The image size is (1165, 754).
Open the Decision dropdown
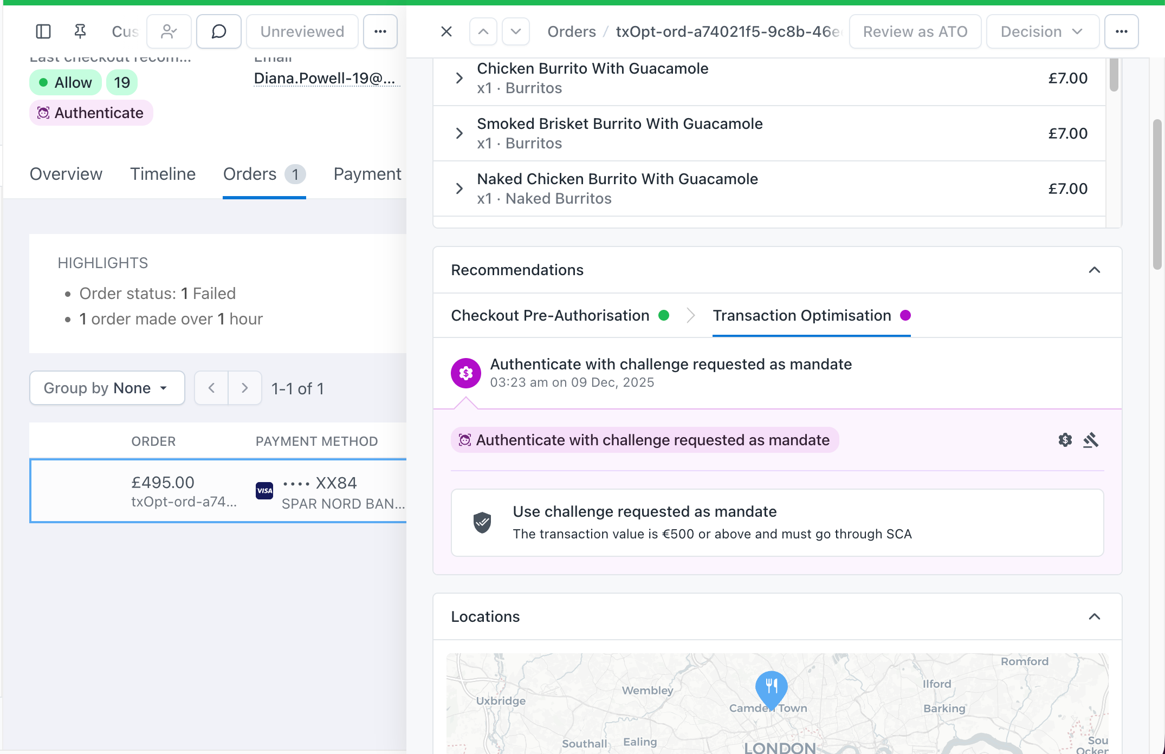1042,31
